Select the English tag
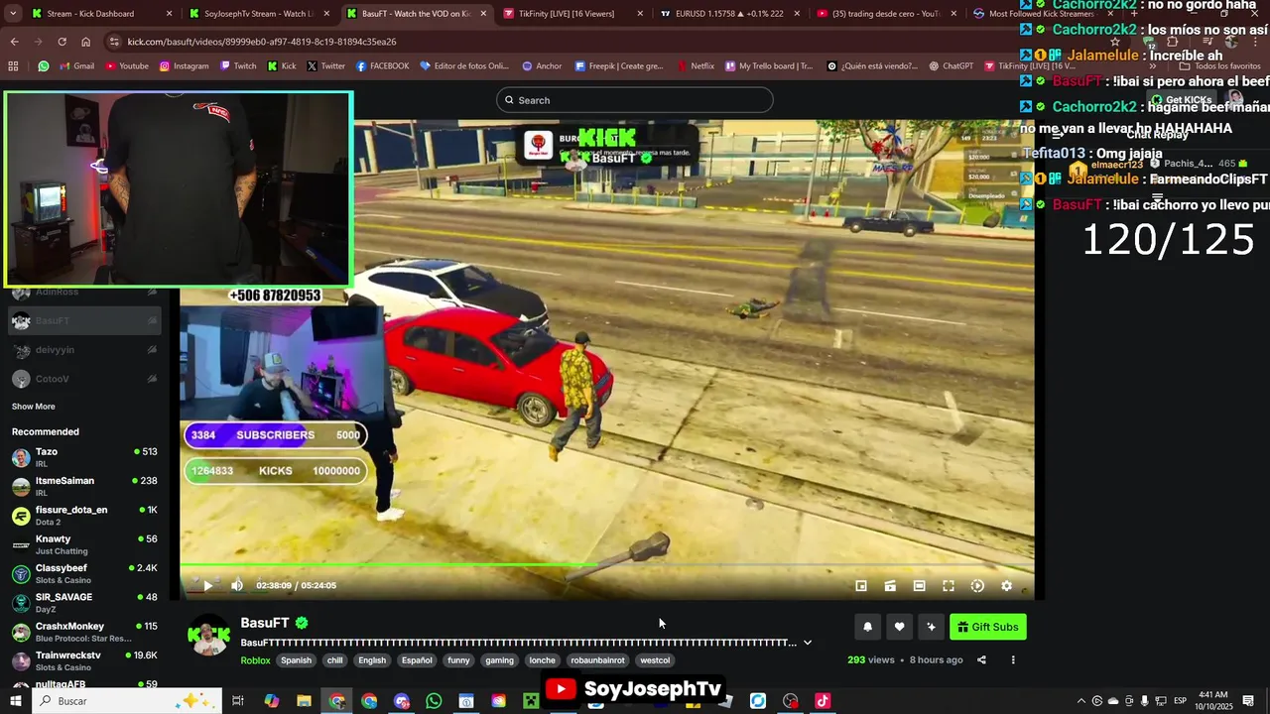The width and height of the screenshot is (1270, 714). [372, 660]
